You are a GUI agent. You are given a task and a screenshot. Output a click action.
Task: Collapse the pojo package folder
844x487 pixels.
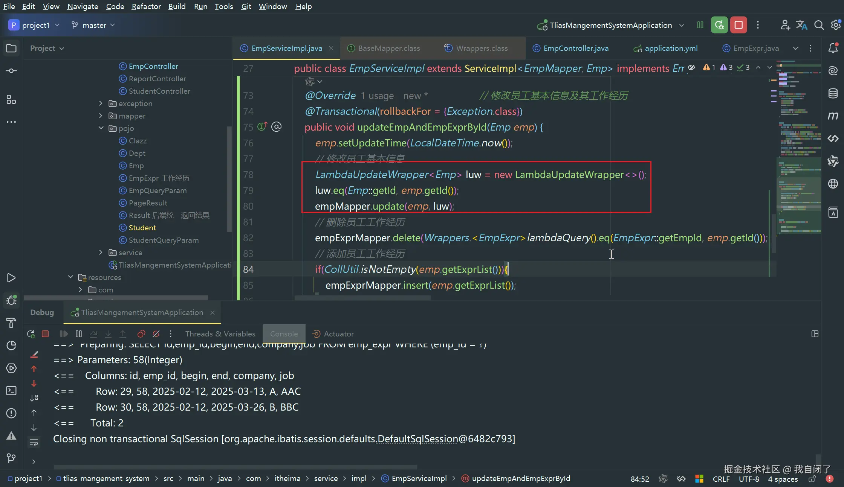[101, 128]
